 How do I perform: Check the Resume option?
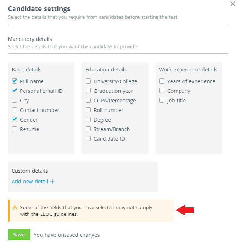click(x=14, y=129)
